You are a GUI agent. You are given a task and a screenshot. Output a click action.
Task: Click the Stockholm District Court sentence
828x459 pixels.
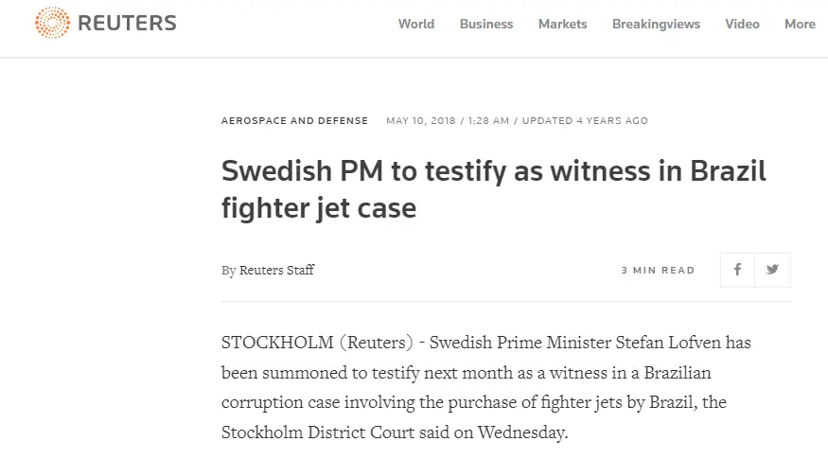395,433
